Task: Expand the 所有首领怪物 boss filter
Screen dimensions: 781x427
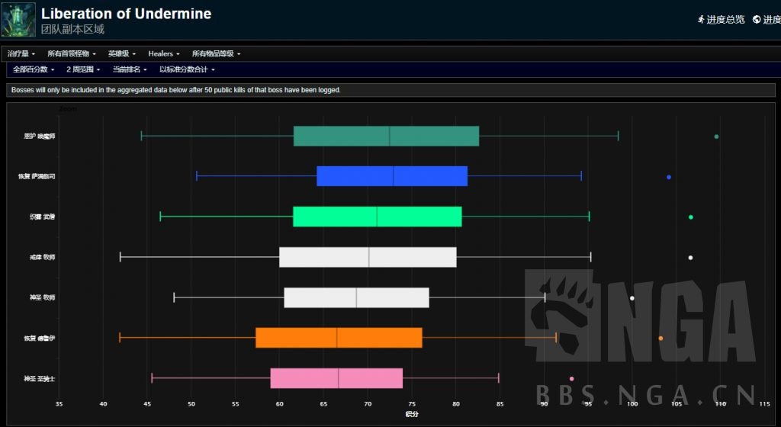Action: point(72,54)
